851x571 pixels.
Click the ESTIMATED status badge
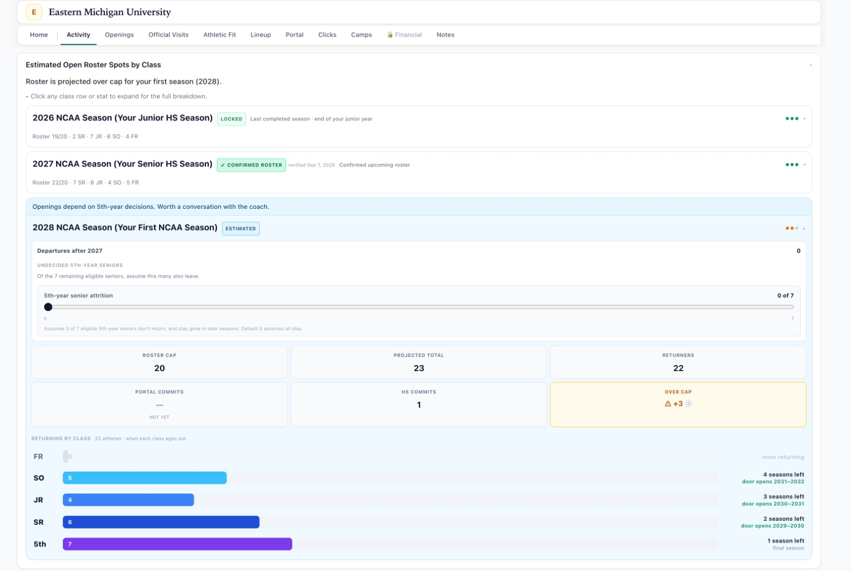(241, 228)
